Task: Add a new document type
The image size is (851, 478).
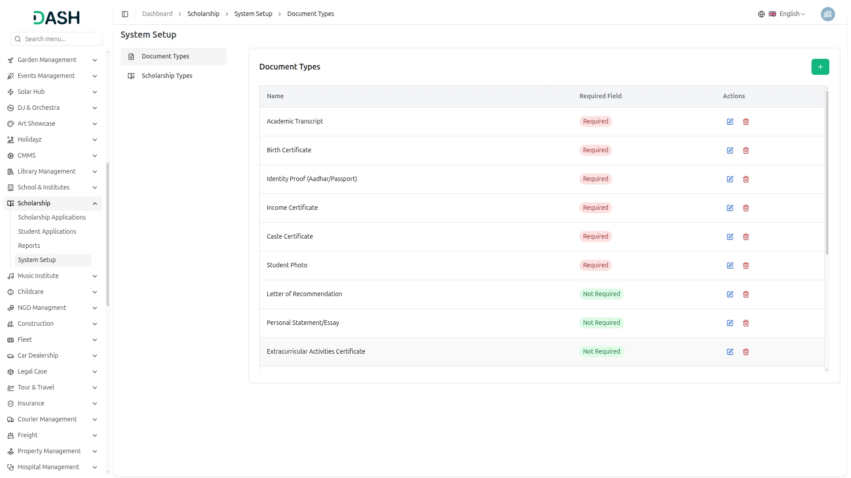Action: [820, 67]
